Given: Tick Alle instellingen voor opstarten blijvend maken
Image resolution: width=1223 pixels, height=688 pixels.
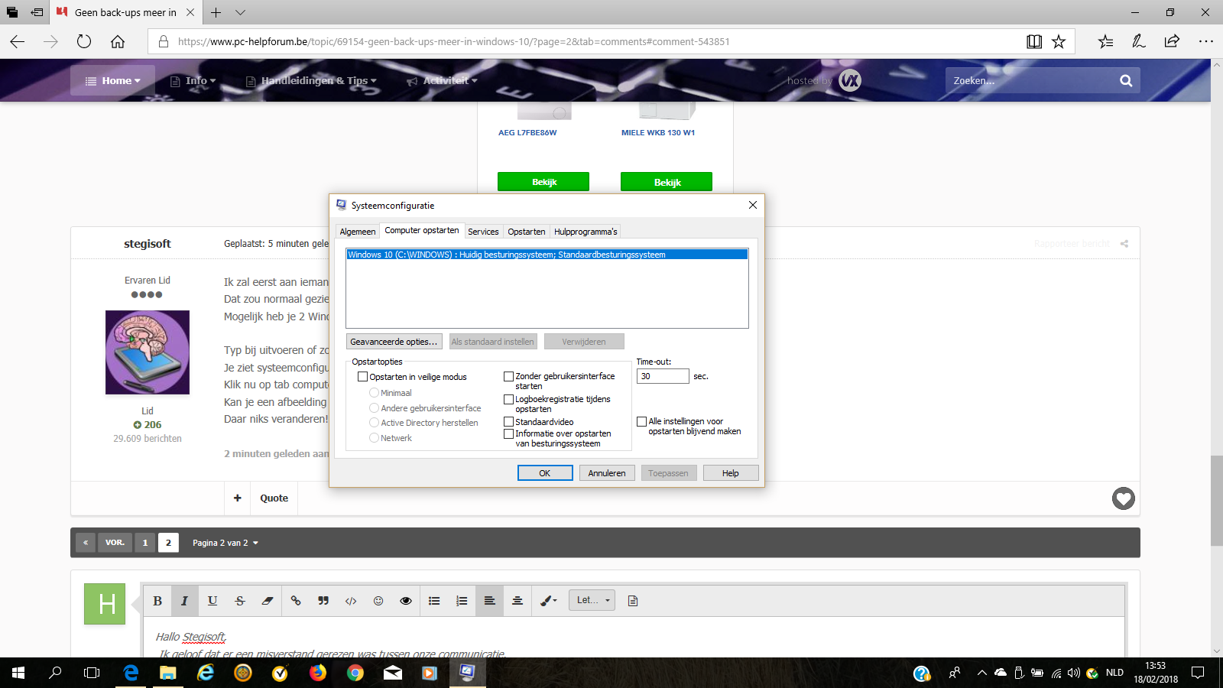Looking at the screenshot, I should (642, 421).
